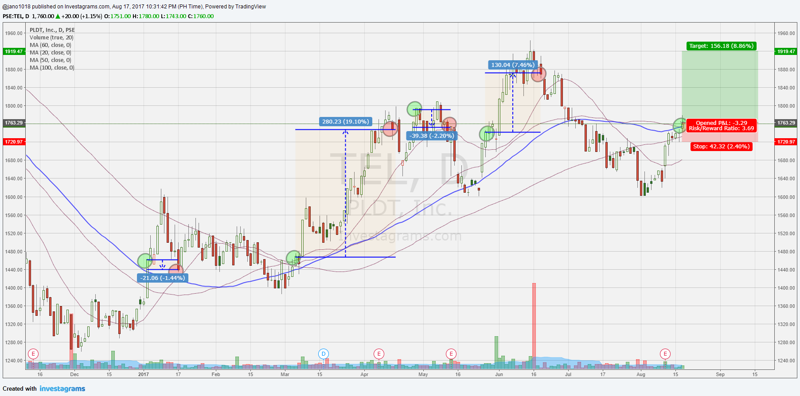Select the -21.06 (-1.44%) measurement label
The height and width of the screenshot is (396, 800).
[x=163, y=278]
